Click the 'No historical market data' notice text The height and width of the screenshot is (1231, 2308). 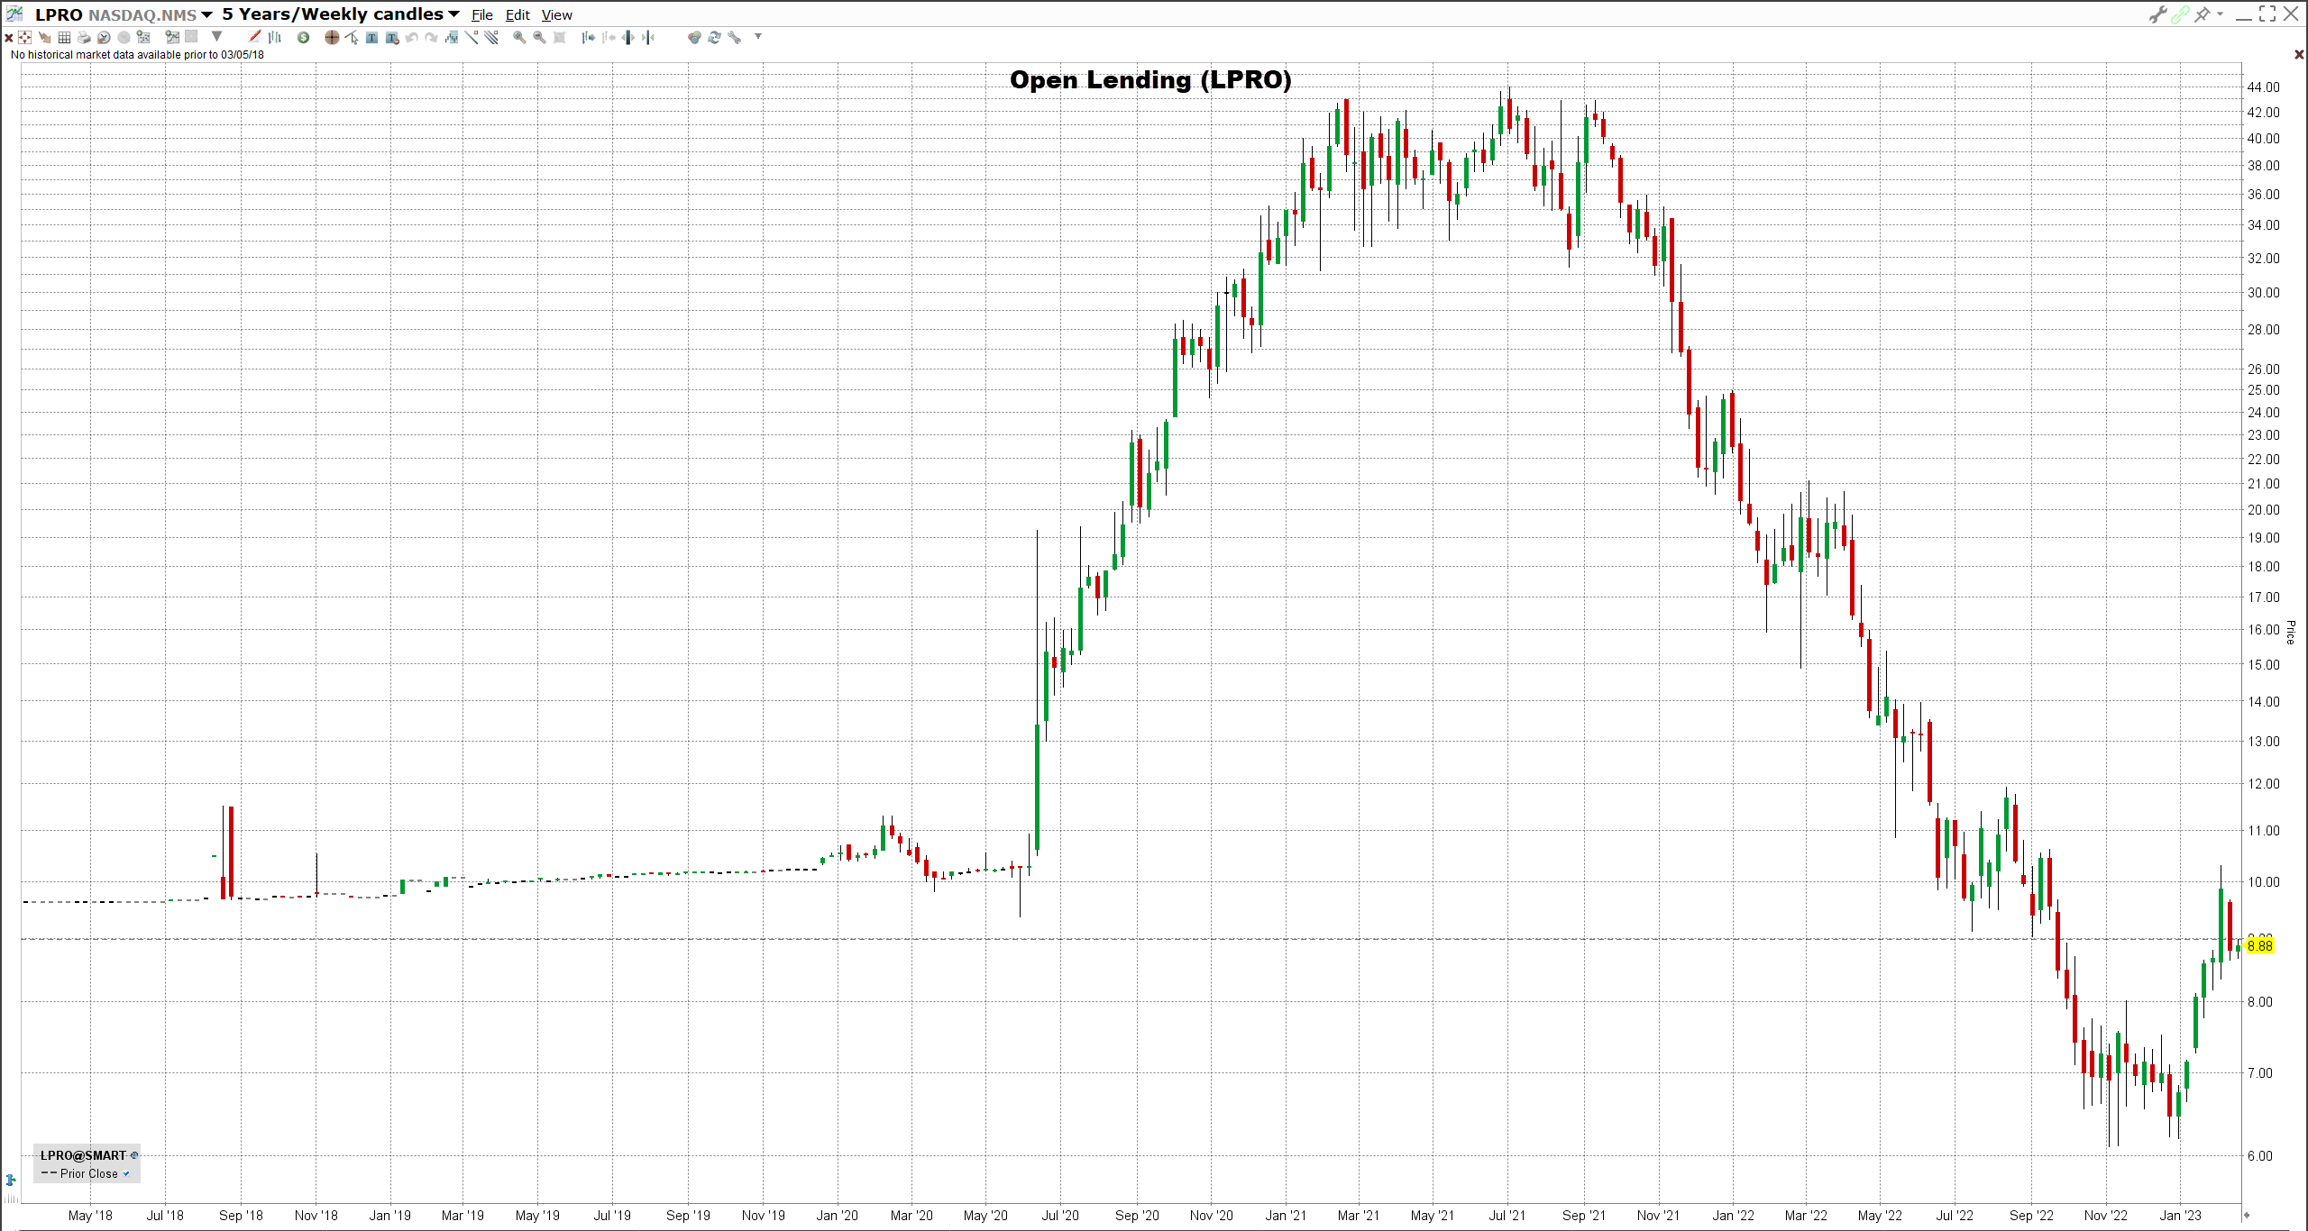click(137, 55)
